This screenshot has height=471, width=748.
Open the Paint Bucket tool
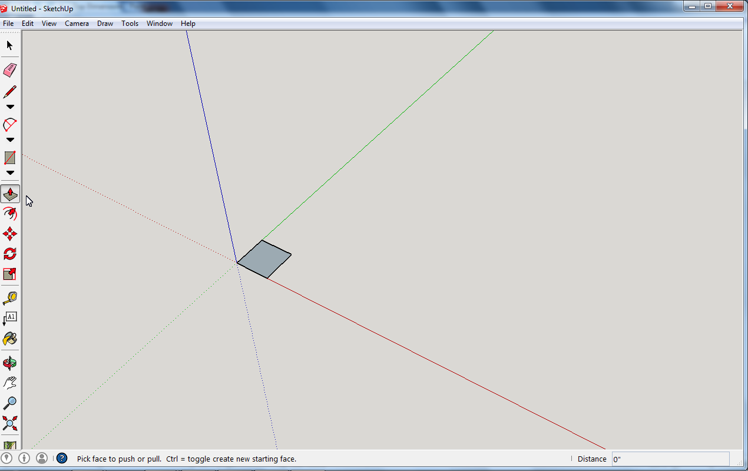coord(10,339)
